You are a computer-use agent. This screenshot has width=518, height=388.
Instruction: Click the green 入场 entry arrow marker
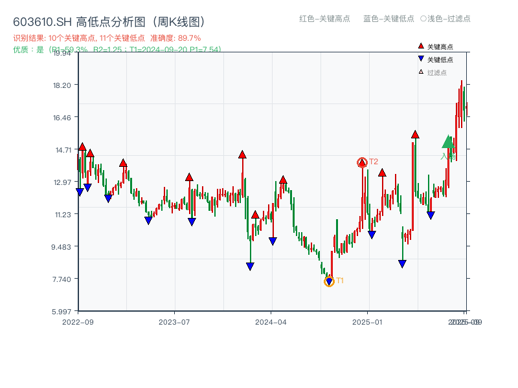tap(448, 142)
